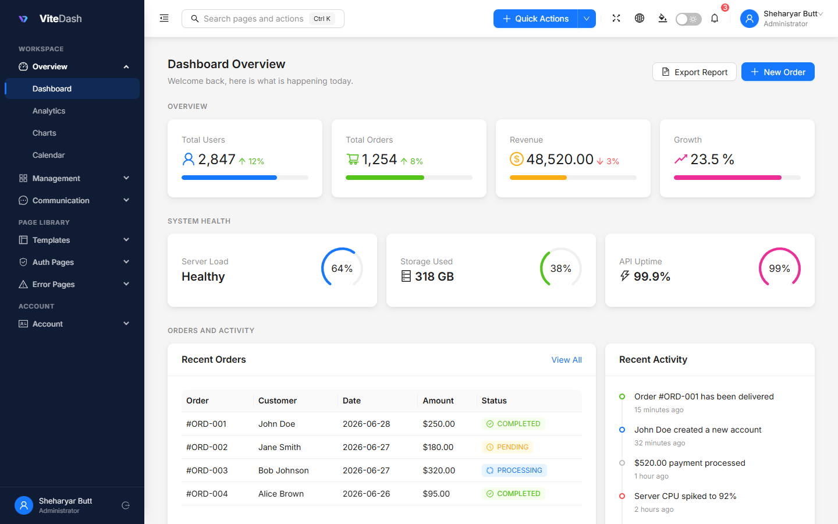Screen dimensions: 838x524
Task: Click Export Report button
Action: [x=694, y=72]
